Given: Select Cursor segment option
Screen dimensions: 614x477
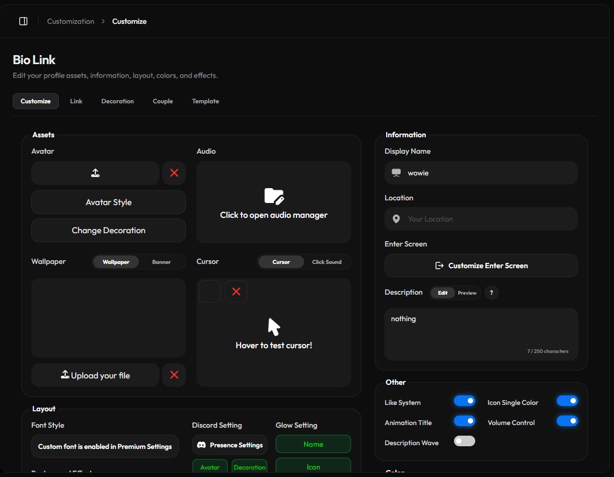Looking at the screenshot, I should pos(281,262).
